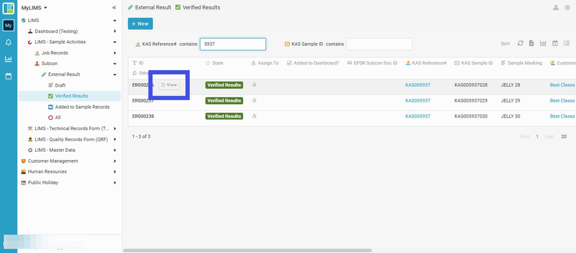
Task: Collapse the External Result node
Action: coord(115,74)
